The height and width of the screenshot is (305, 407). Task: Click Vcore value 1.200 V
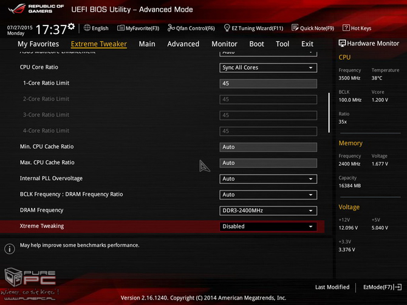(380, 100)
